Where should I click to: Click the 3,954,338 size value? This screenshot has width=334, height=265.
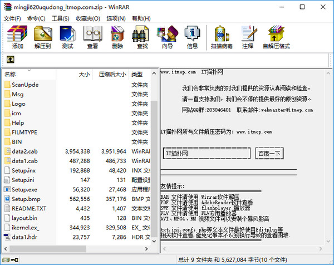pyautogui.click(x=77, y=151)
